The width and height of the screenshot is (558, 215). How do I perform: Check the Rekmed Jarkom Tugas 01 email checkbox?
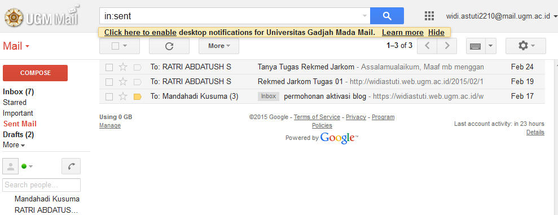pos(109,82)
